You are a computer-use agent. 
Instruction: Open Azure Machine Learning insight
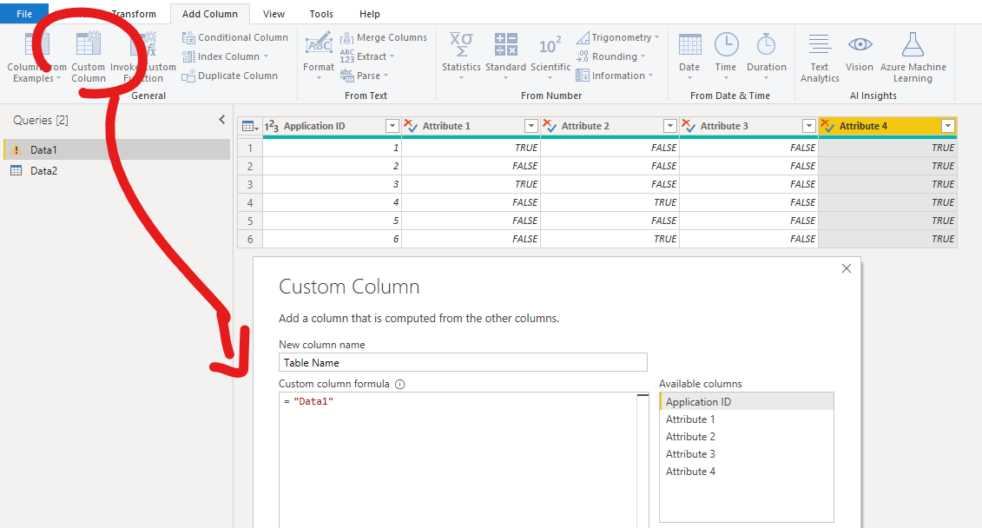click(x=913, y=57)
